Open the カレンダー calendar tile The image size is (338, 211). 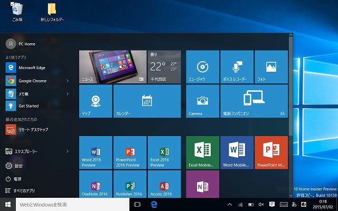pyautogui.click(x=147, y=101)
